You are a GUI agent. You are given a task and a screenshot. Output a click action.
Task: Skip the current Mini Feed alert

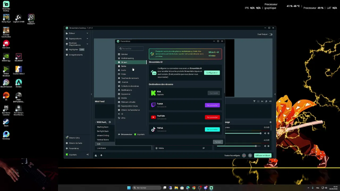[262, 101]
